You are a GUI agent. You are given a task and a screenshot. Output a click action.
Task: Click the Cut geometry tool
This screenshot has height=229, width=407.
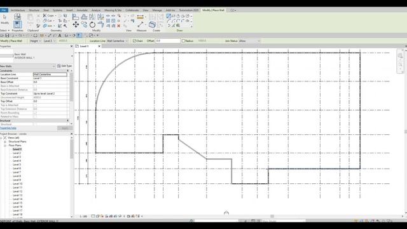click(x=48, y=20)
